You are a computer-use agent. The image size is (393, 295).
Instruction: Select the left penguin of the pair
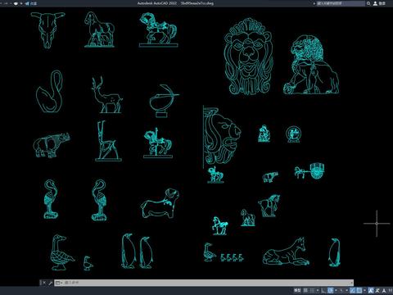pyautogui.click(x=128, y=251)
